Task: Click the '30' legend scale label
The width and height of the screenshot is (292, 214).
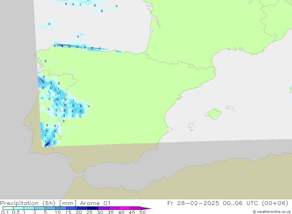Action: click(x=100, y=212)
